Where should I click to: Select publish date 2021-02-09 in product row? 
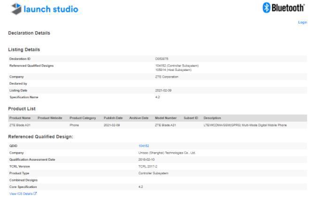click(112, 125)
